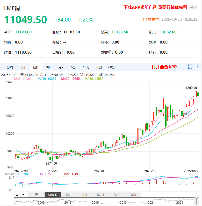Click the 昨结 value 11183.50
The height and width of the screenshot is (206, 202).
pos(71,32)
